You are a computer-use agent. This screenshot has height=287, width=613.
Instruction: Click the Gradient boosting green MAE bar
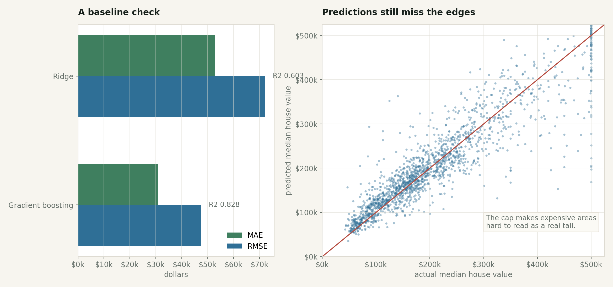coord(118,184)
